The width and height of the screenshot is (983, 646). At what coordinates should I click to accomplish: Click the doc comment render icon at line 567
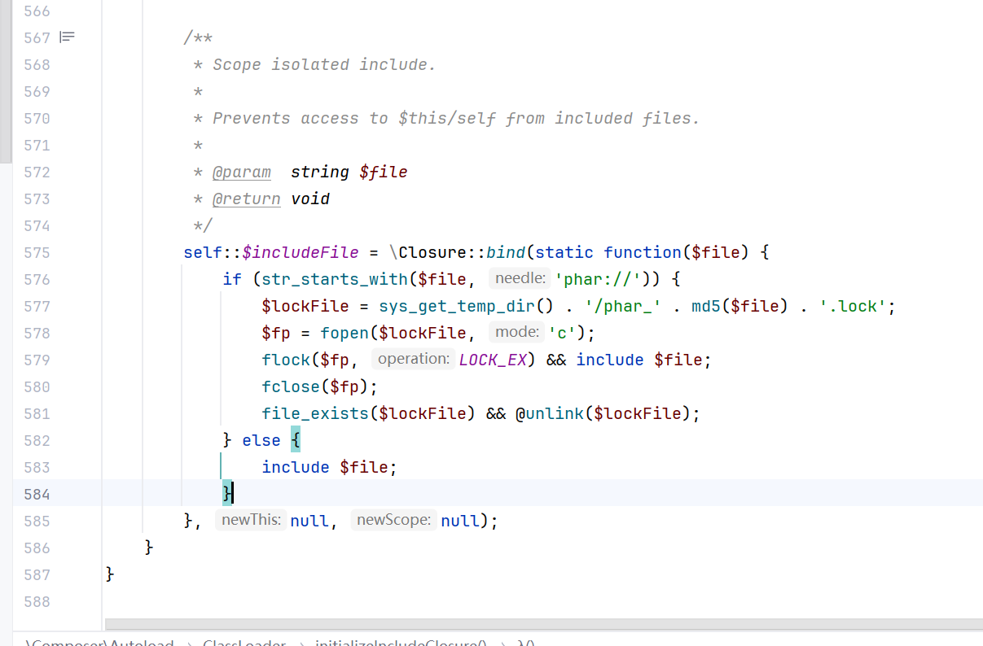pos(68,37)
